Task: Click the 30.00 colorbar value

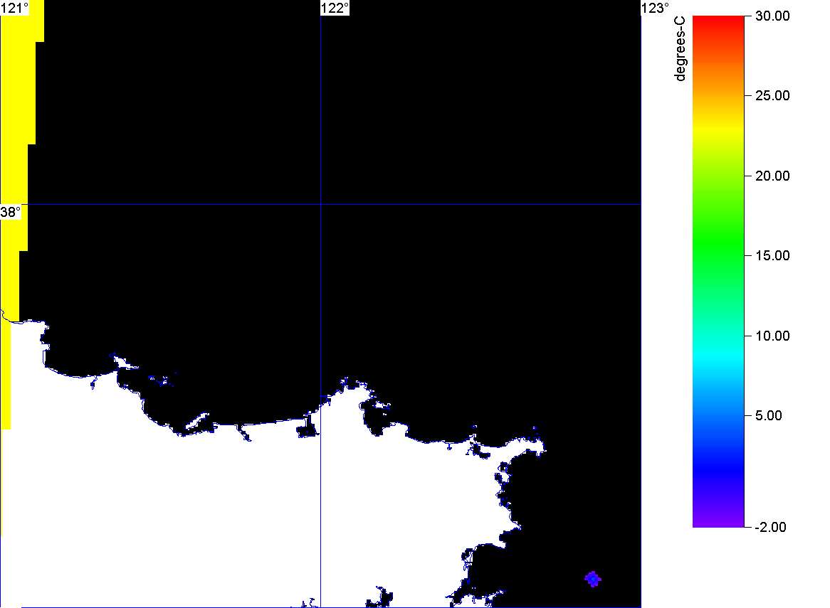Action: [x=772, y=16]
